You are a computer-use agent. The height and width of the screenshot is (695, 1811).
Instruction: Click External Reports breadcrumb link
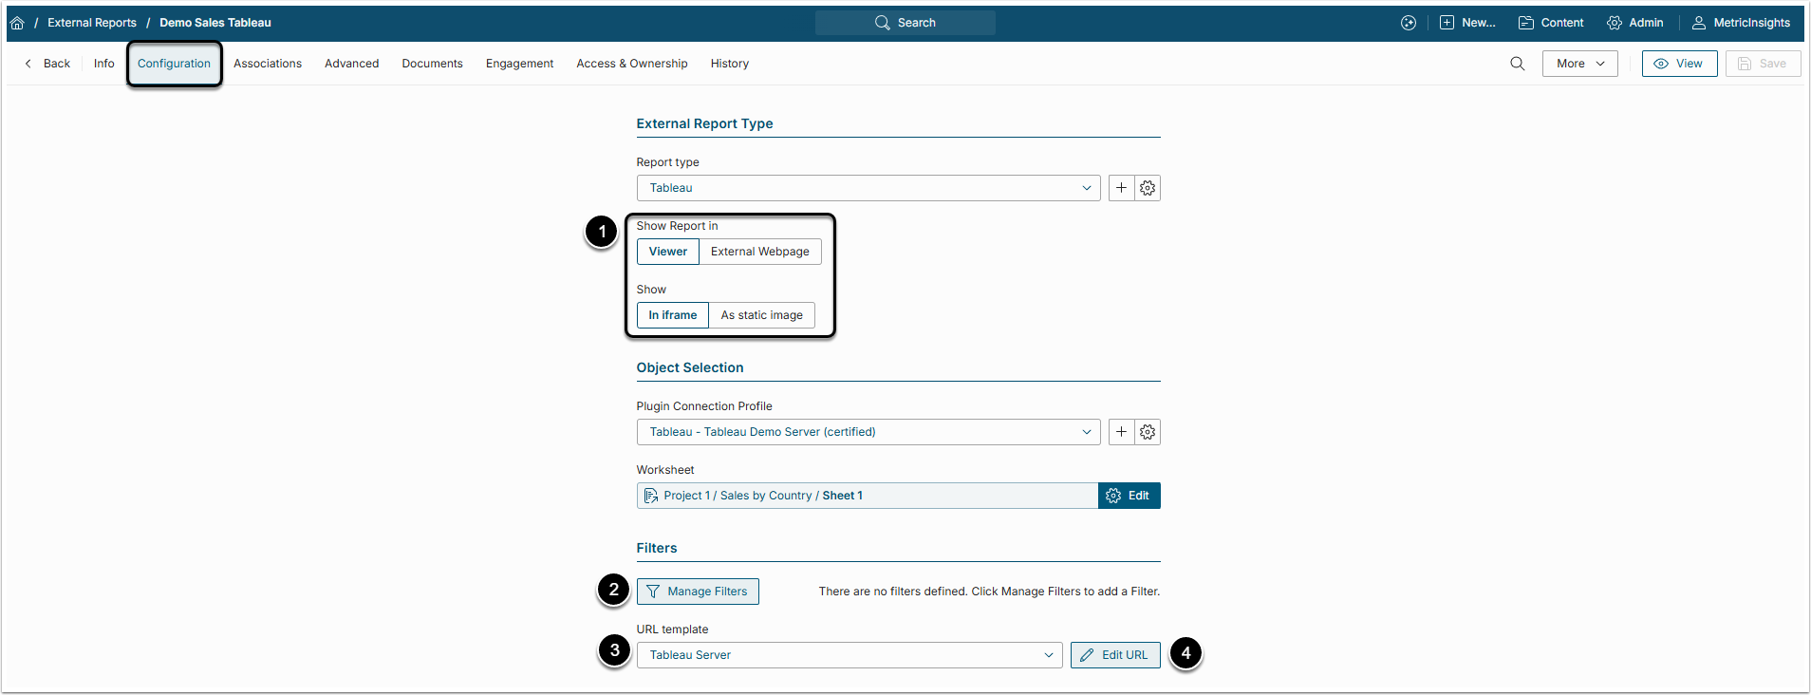[92, 23]
